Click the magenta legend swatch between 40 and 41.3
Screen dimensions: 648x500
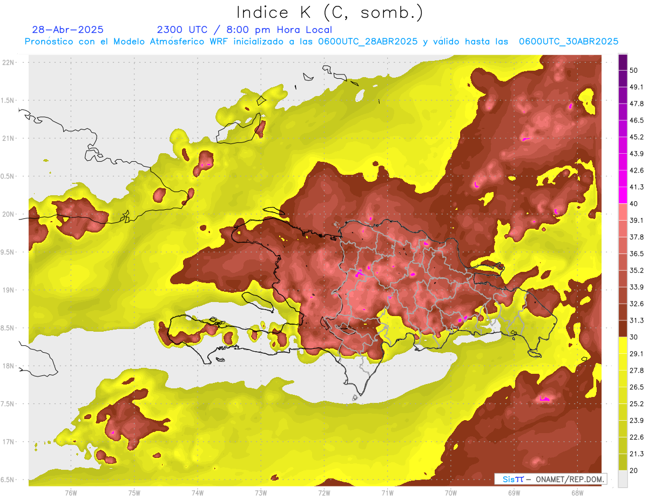point(623,195)
